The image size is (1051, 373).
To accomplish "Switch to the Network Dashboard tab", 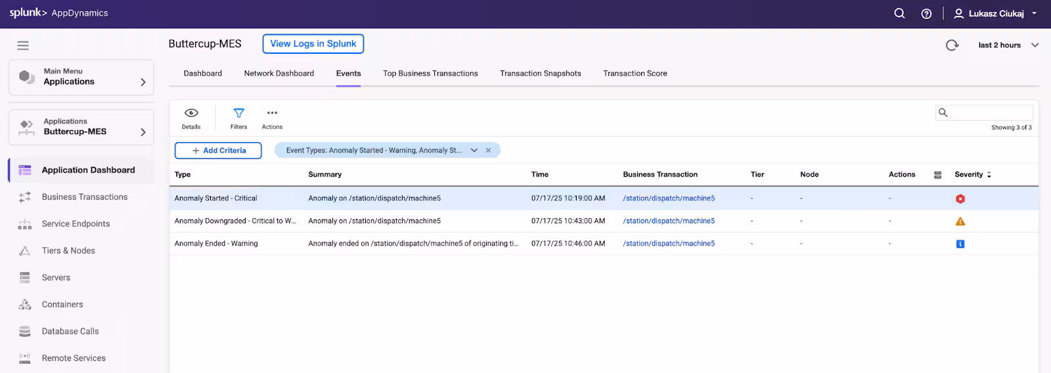I will [x=279, y=74].
